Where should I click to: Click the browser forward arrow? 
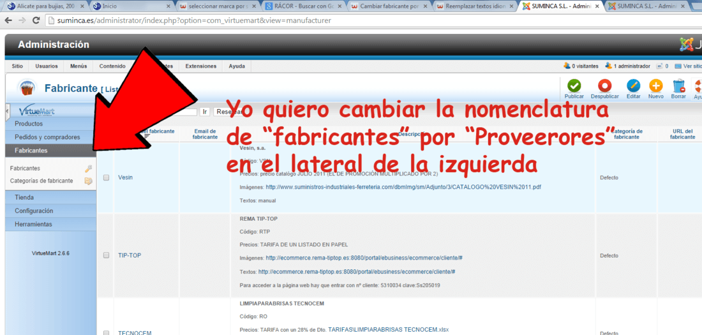pos(22,20)
